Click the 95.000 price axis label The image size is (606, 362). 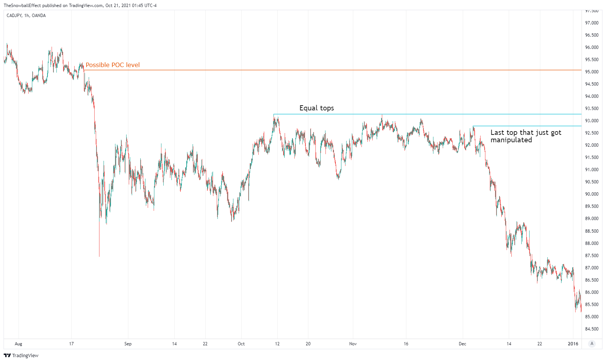(x=592, y=72)
